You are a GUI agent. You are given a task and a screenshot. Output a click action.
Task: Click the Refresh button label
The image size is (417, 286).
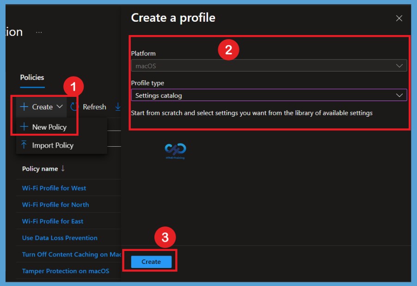pos(94,107)
